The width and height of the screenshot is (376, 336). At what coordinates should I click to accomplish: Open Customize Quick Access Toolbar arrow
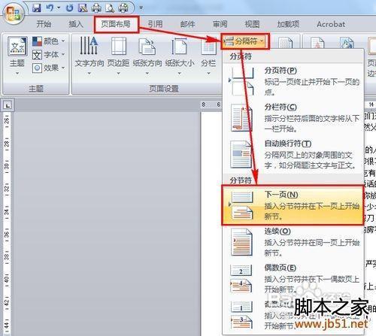141,8
